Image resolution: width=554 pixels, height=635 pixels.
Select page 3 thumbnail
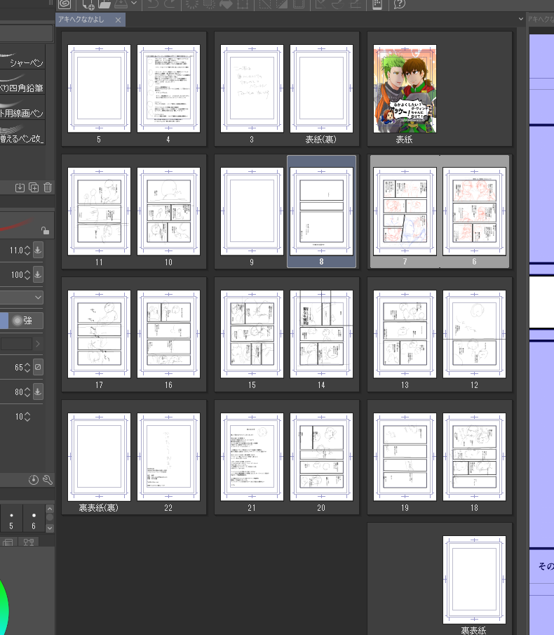[x=252, y=88]
